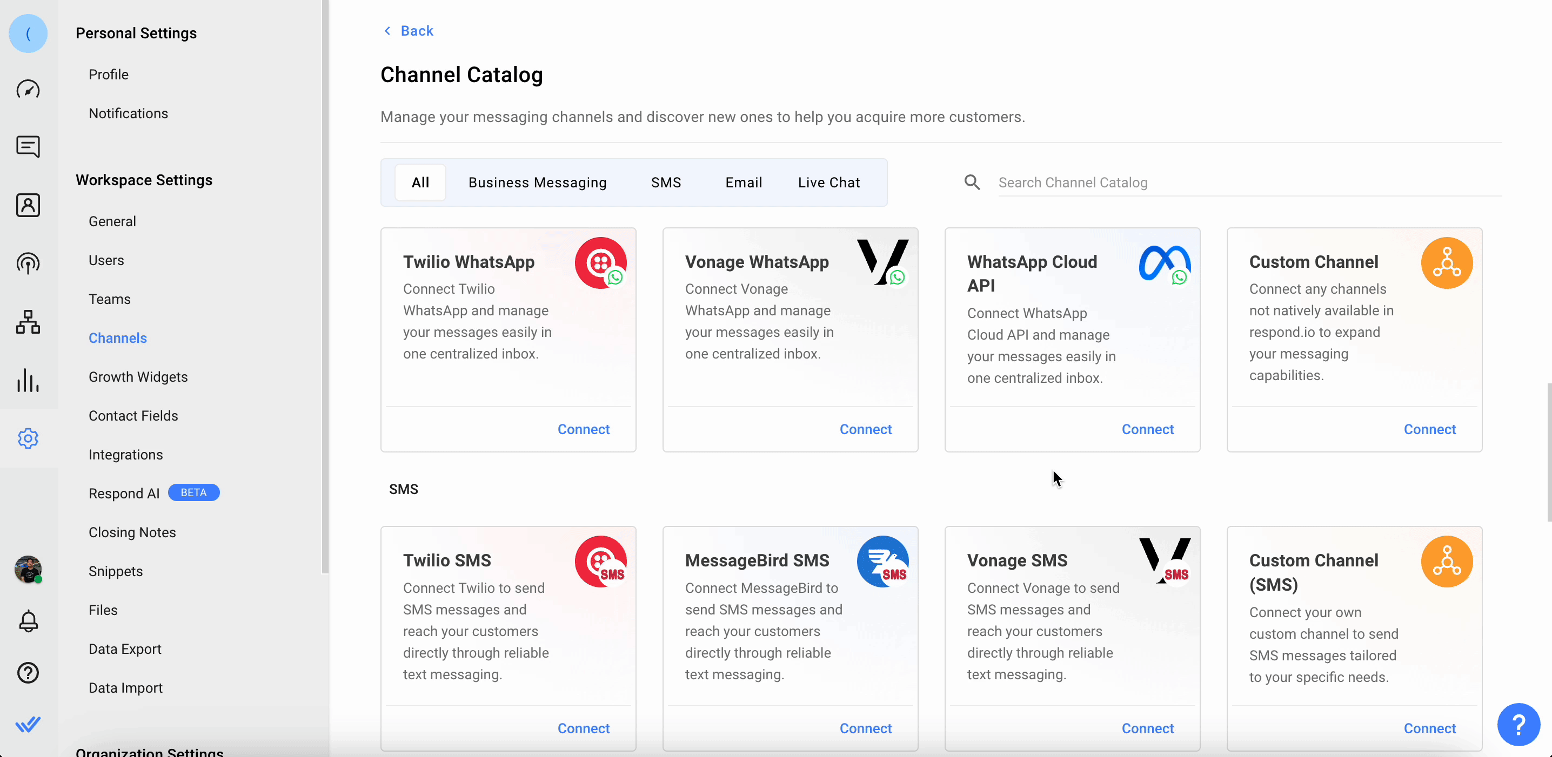The image size is (1552, 757).
Task: Select the Live Chat tab
Action: (828, 183)
